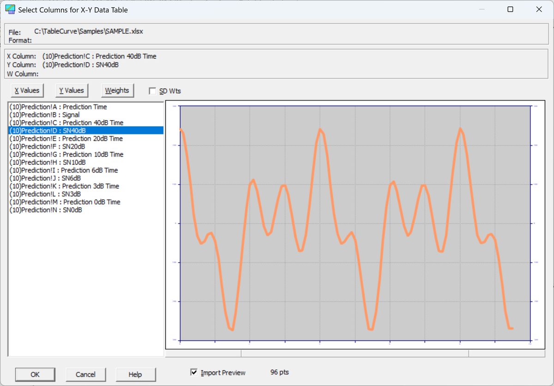Select column J : SN6dB
554x386 pixels.
pos(86,178)
